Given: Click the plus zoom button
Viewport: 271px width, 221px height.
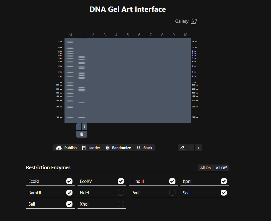Looking at the screenshot, I should pos(198,148).
